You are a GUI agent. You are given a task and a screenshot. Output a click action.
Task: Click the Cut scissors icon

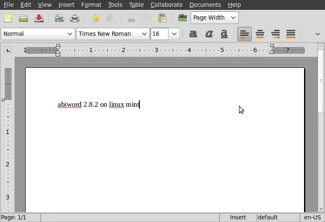coord(131,18)
